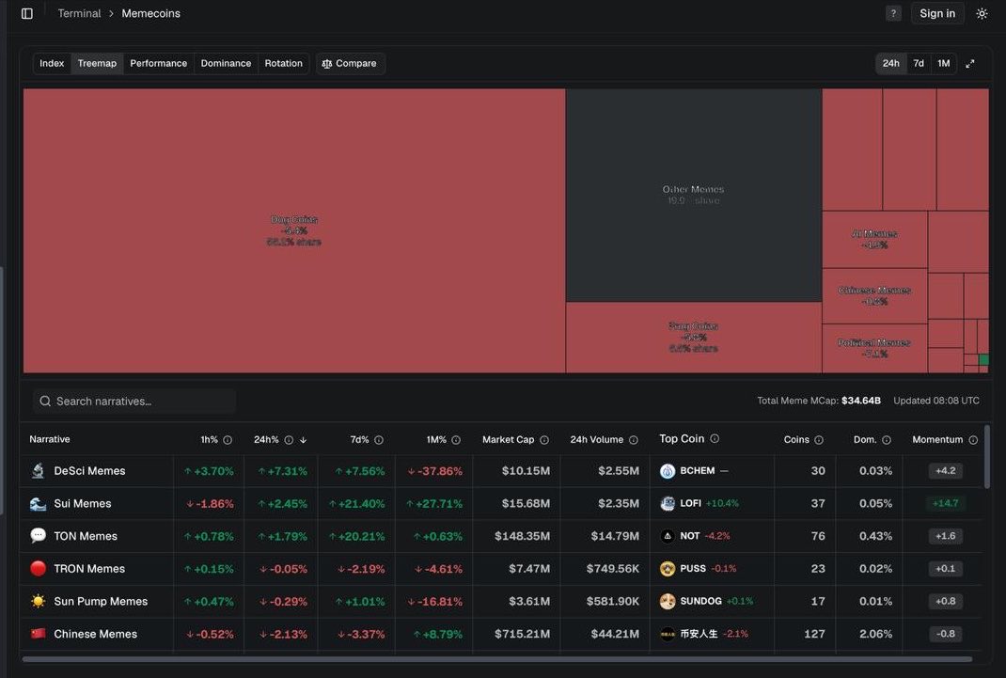Click the DeSci Memes +4.2 momentum badge
The height and width of the screenshot is (678, 1006).
pyautogui.click(x=945, y=471)
